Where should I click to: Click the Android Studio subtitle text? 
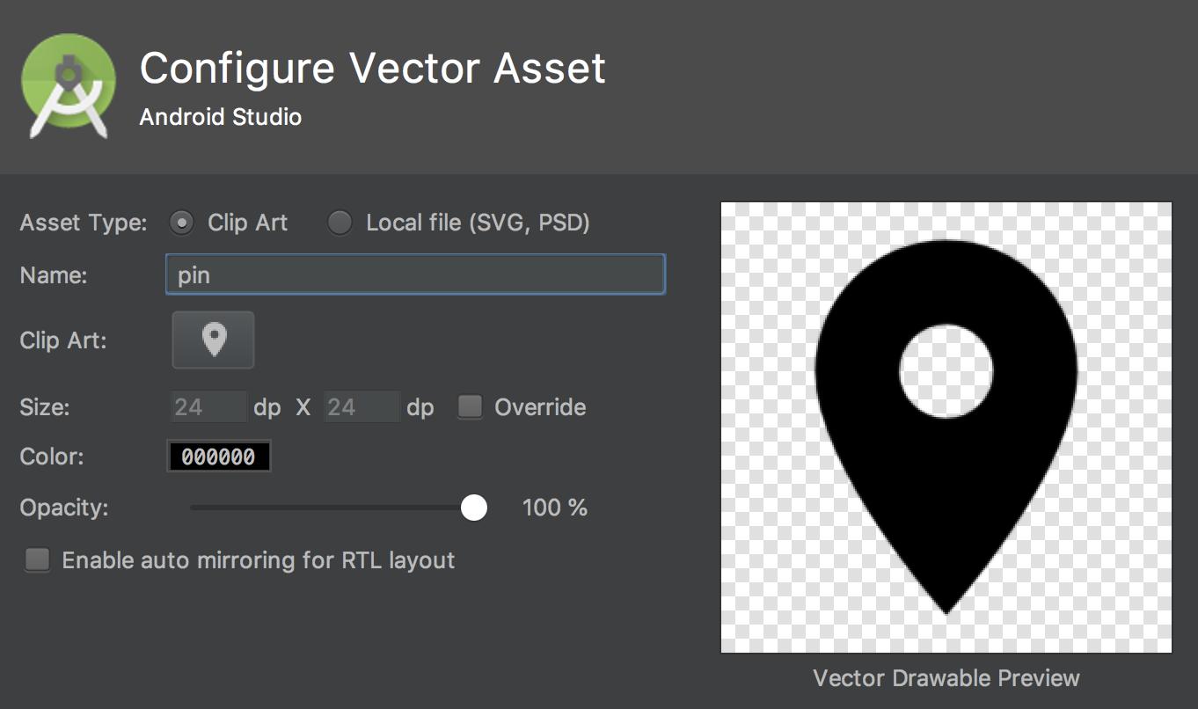point(220,117)
